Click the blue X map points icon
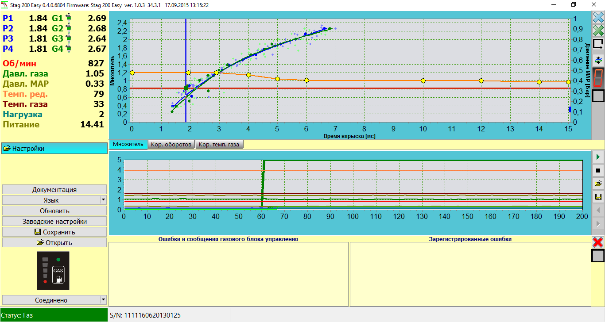Screen dimensions: 605x322 [598, 18]
